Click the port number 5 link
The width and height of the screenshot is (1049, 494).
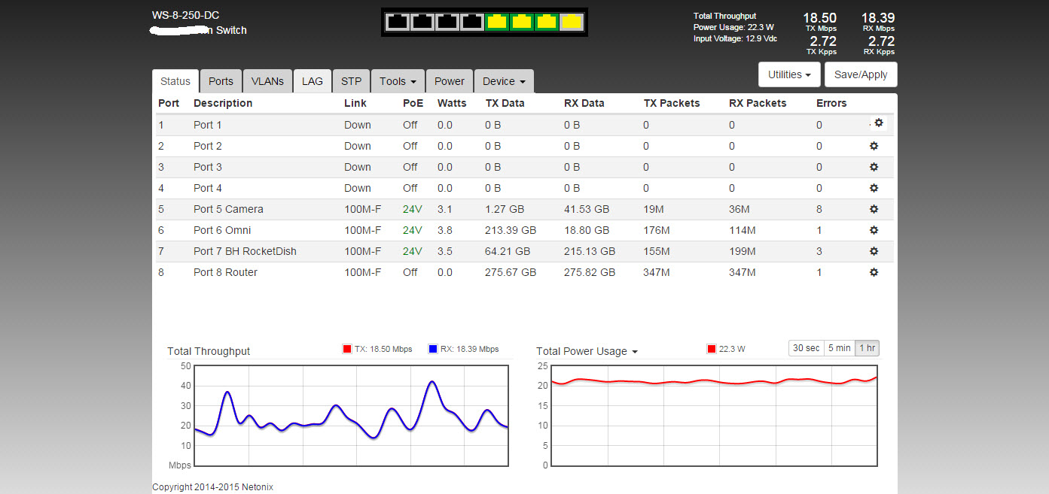(161, 209)
